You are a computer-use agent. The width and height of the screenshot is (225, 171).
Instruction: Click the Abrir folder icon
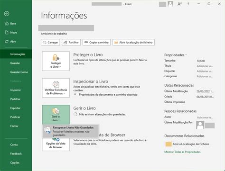[x=7, y=41]
